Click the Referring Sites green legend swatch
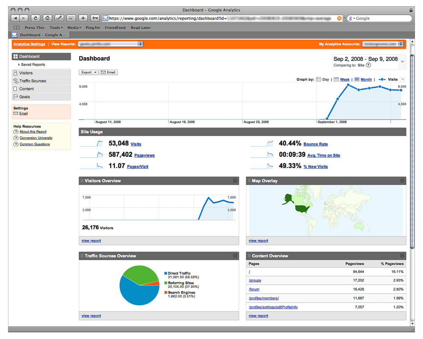Viewport: 423px width, 339px height. pyautogui.click(x=166, y=283)
